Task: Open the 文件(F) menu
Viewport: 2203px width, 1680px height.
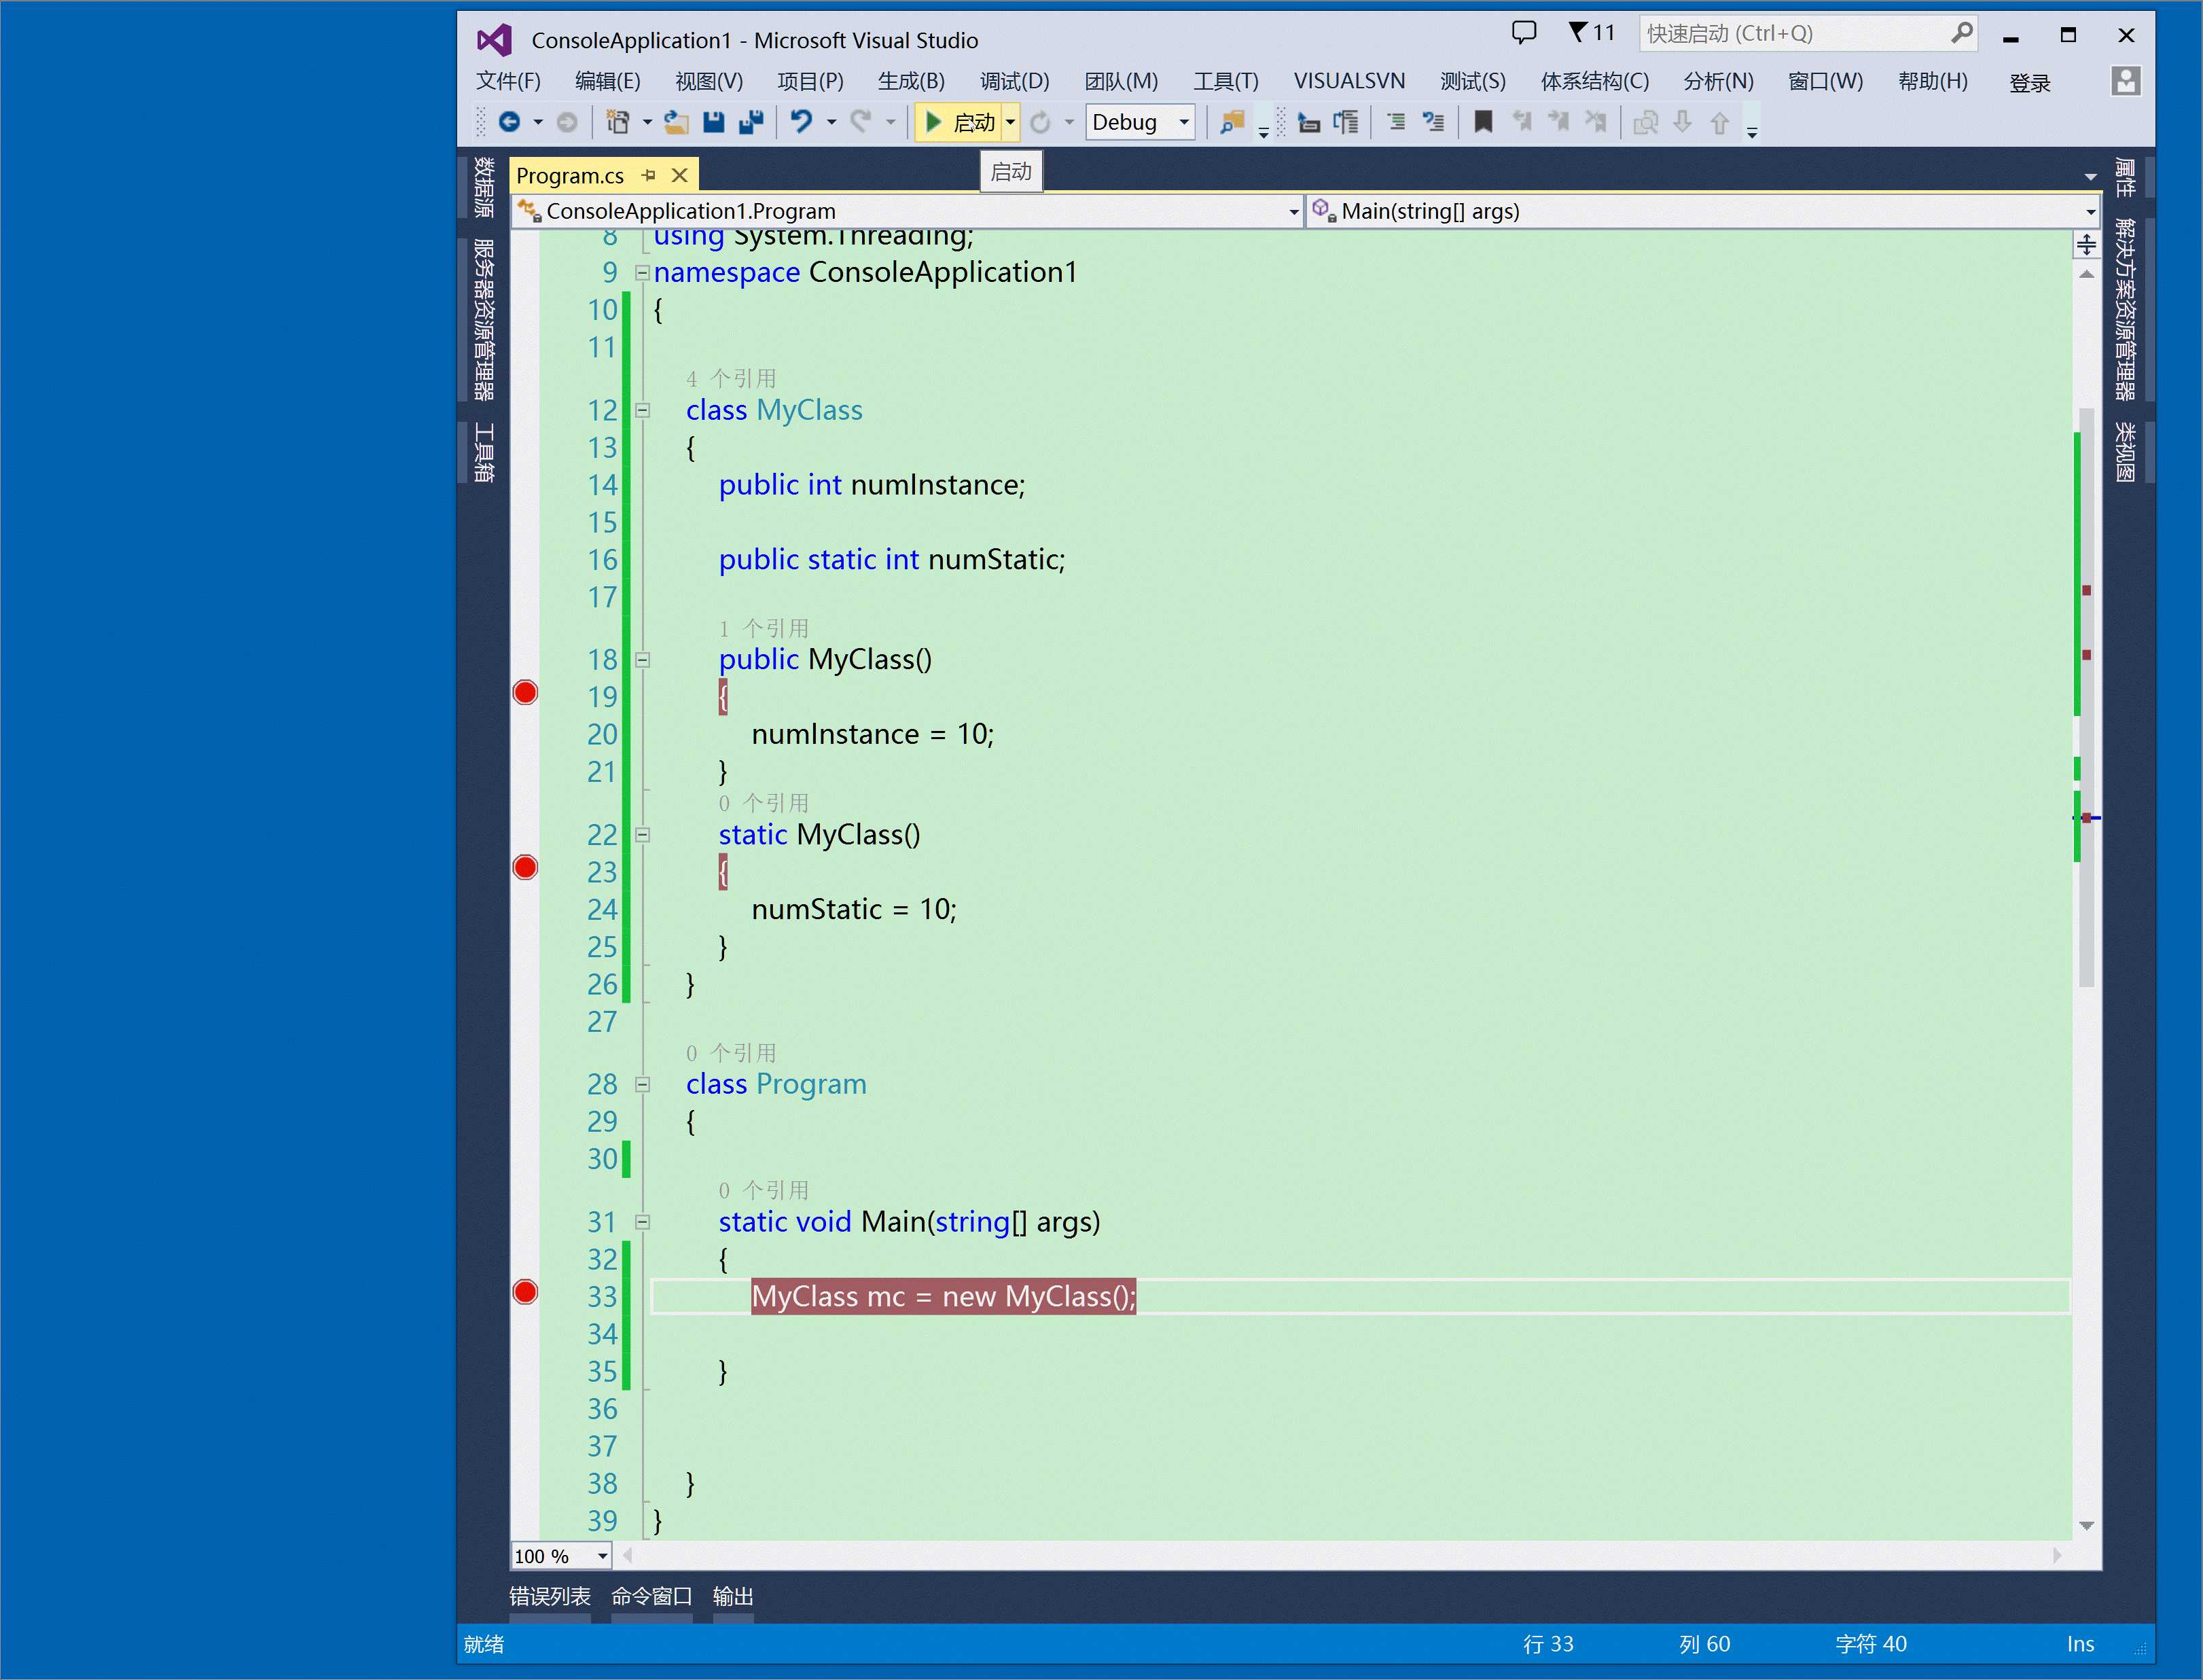Action: point(508,81)
